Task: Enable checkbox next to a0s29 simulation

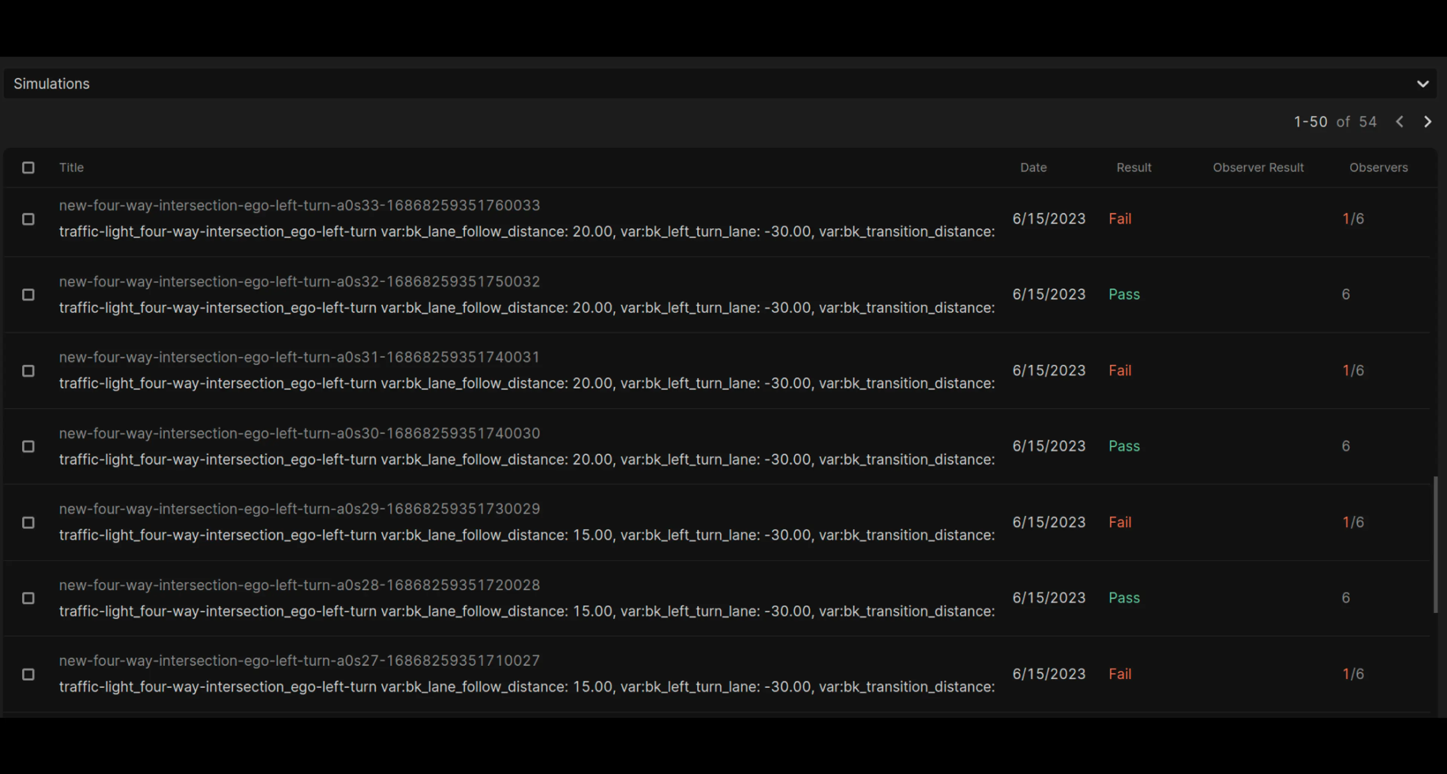Action: point(28,523)
